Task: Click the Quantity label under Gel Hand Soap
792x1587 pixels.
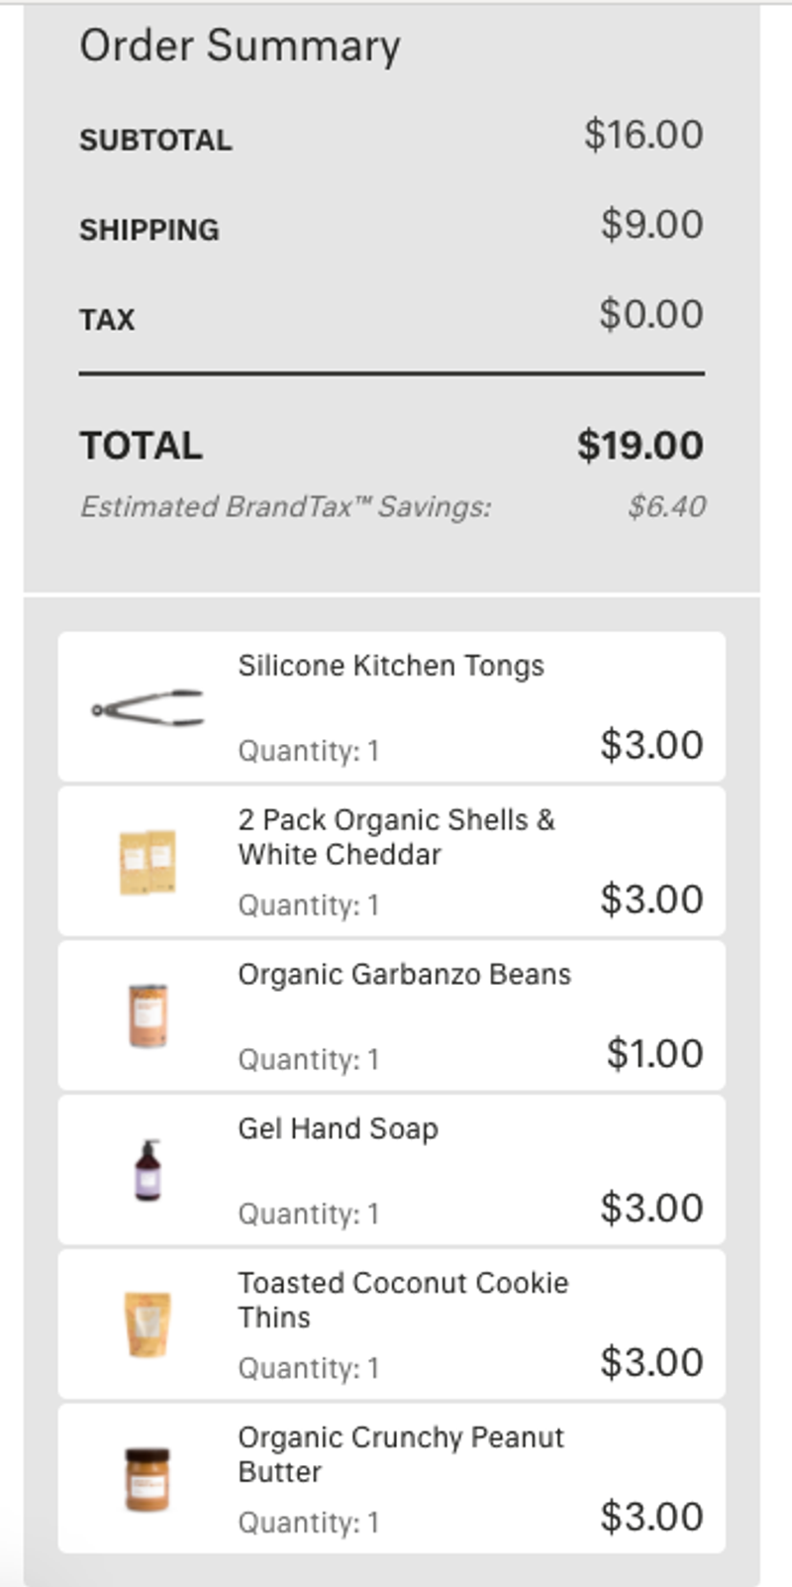Action: pyautogui.click(x=308, y=1214)
